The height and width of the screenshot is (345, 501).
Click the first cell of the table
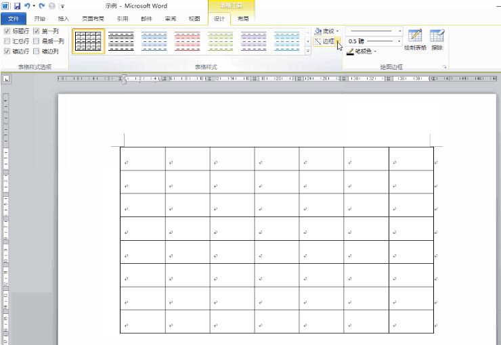tap(143, 158)
